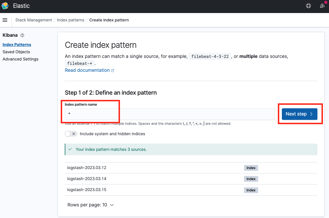This screenshot has height=218, width=329.
Task: Click the logstash-2023.03.12 row
Action: (191, 168)
